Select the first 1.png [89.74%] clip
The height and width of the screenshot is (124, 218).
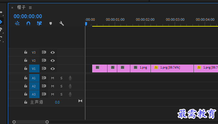pos(172,68)
